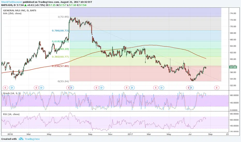241x142 pixels.
Task: Click the 'H:57.57' high value
Action: [61, 5]
